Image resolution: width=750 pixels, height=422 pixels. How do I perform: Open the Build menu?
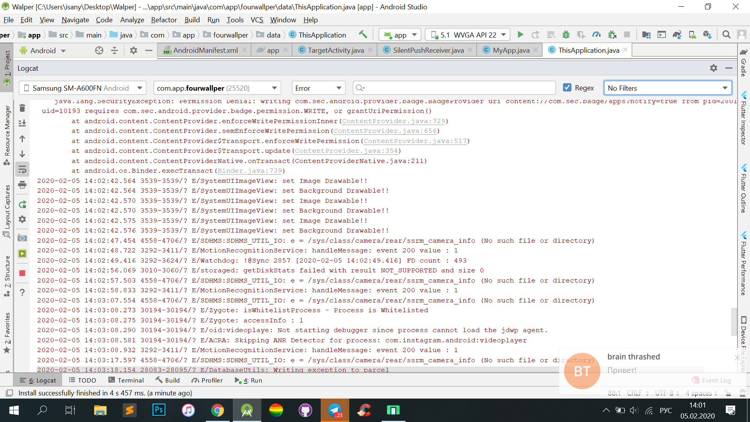(x=192, y=20)
